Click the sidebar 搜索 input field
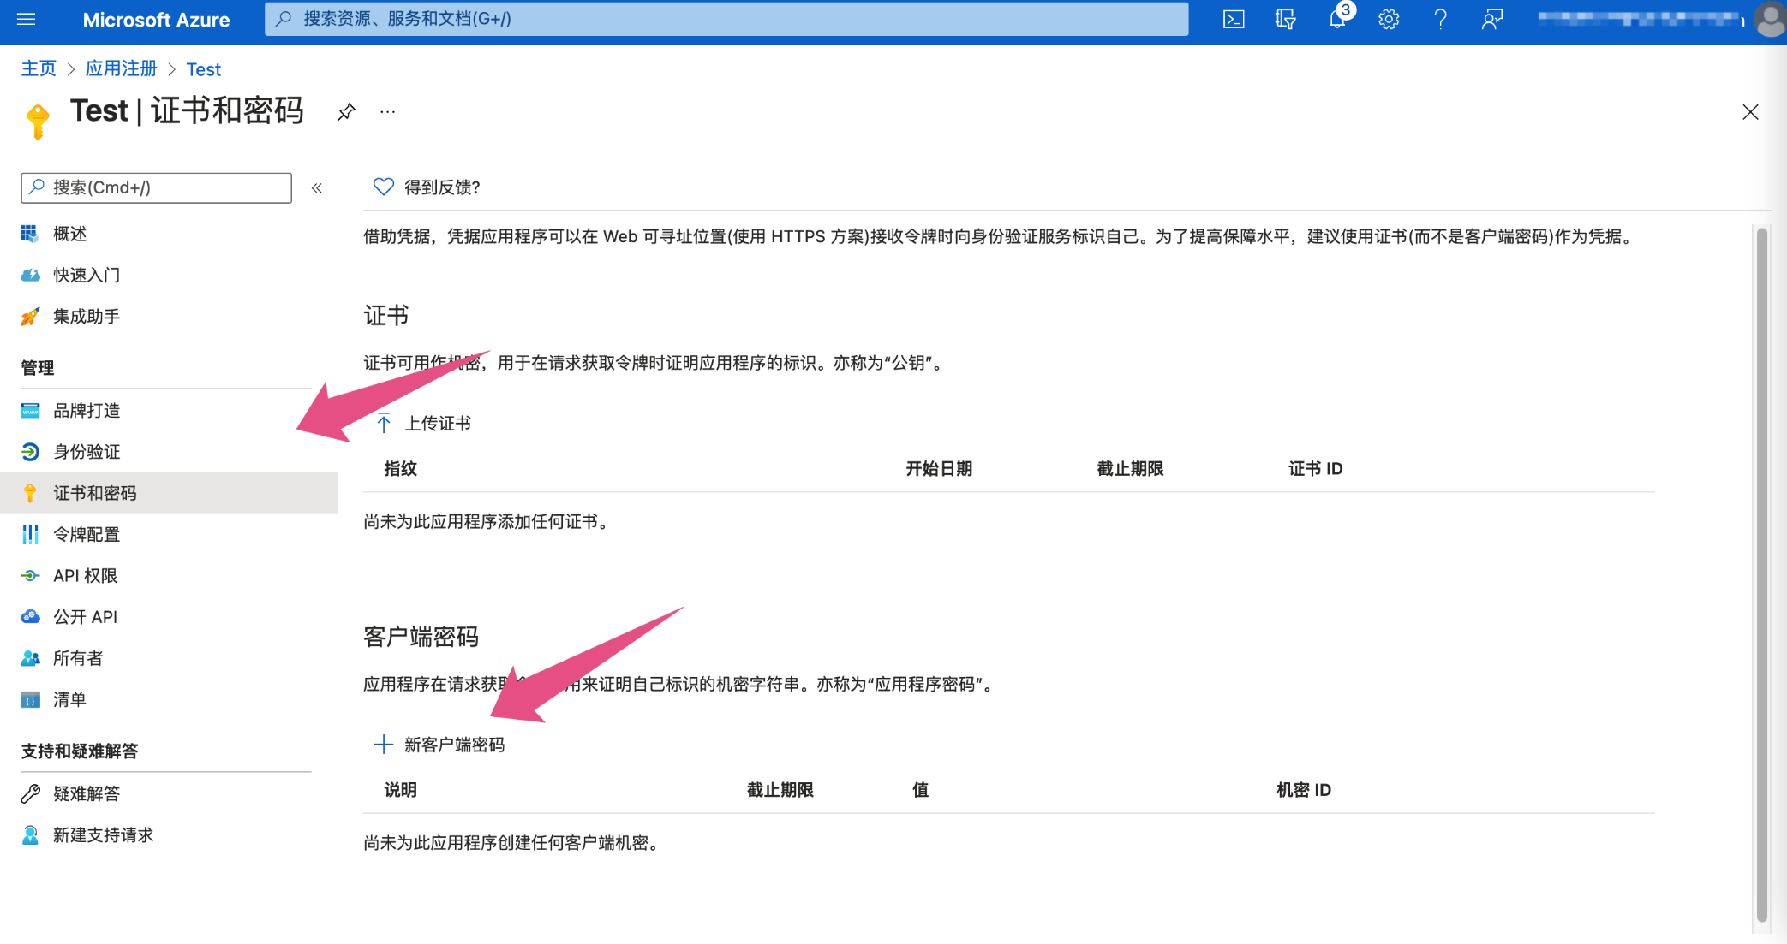This screenshot has height=944, width=1787. click(x=157, y=187)
